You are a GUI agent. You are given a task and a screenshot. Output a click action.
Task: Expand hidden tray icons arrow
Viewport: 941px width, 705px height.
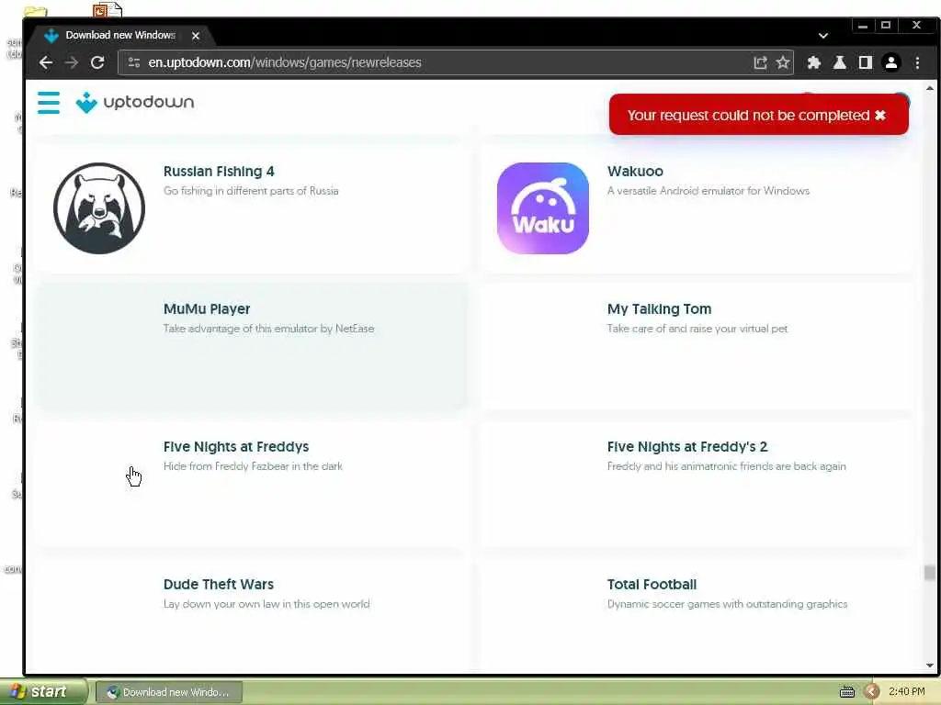pos(871,692)
